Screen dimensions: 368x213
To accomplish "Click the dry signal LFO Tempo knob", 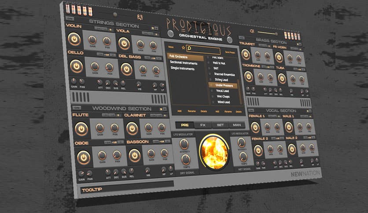I will click(x=186, y=160).
